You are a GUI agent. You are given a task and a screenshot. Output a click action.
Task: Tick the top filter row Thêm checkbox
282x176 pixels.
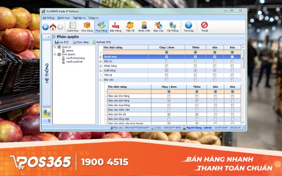coord(195,52)
